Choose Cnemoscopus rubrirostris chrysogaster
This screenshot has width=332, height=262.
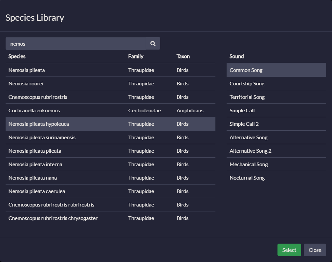point(110,218)
